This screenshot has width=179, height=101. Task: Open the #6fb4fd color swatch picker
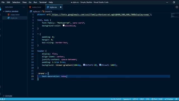(84, 65)
